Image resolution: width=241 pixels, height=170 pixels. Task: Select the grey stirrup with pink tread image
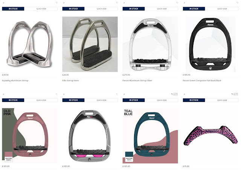coord(90,136)
